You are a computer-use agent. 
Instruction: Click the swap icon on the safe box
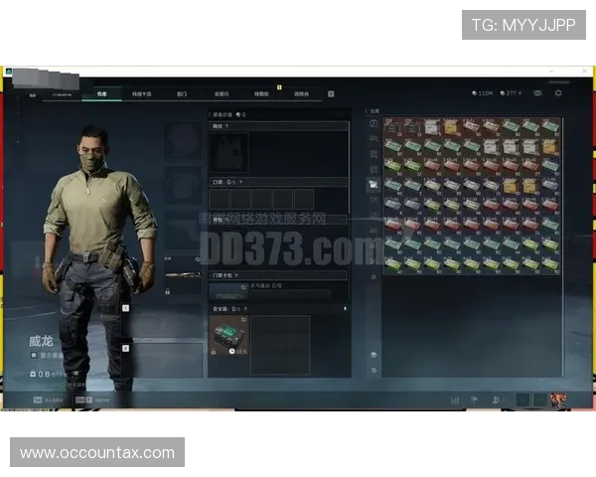[x=243, y=320]
